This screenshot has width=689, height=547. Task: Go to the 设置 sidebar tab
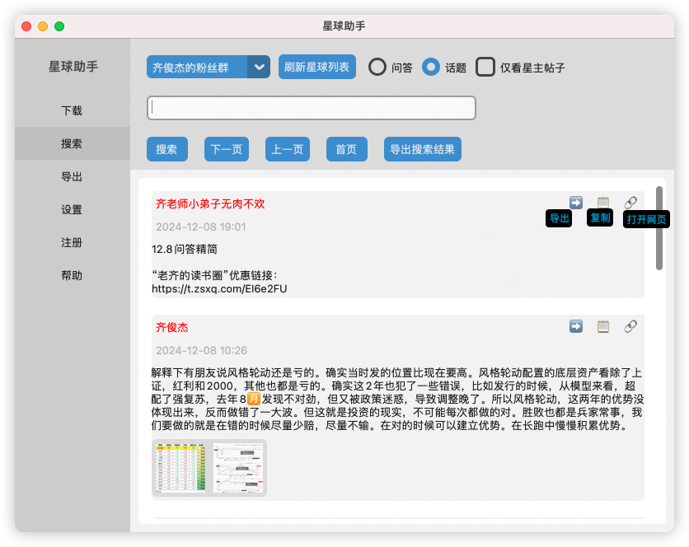pos(72,209)
